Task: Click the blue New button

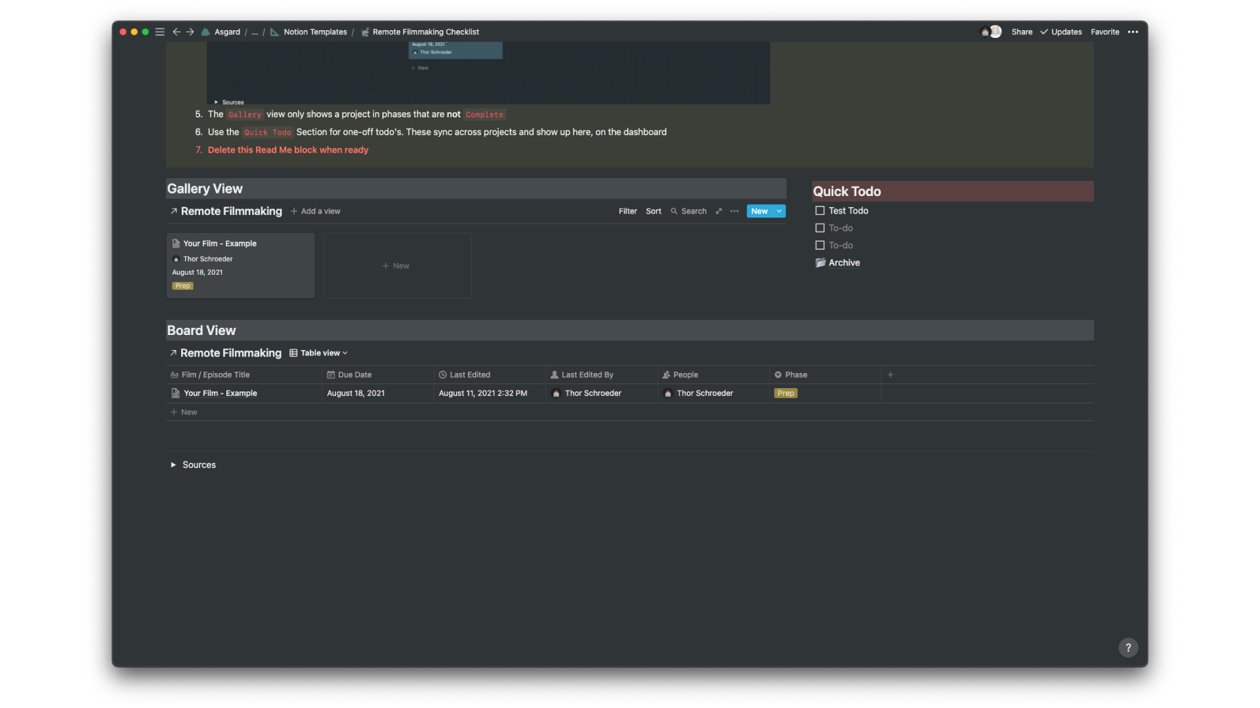Action: 758,211
